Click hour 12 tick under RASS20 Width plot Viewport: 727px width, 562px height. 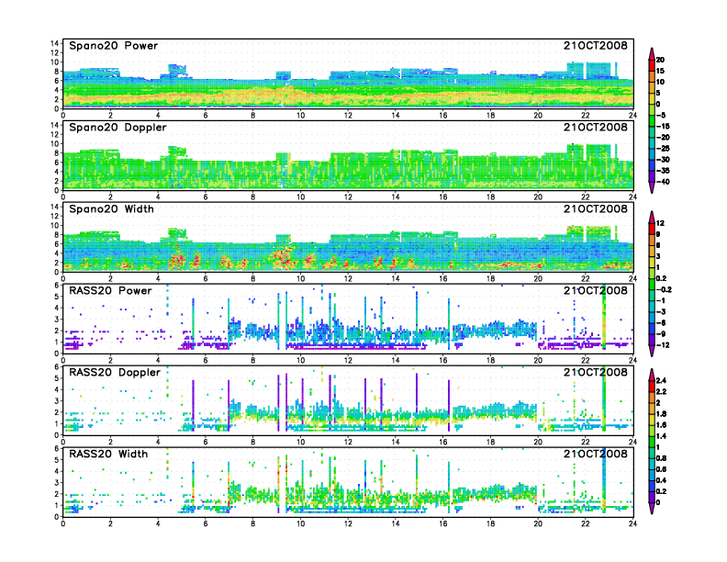[x=348, y=523]
